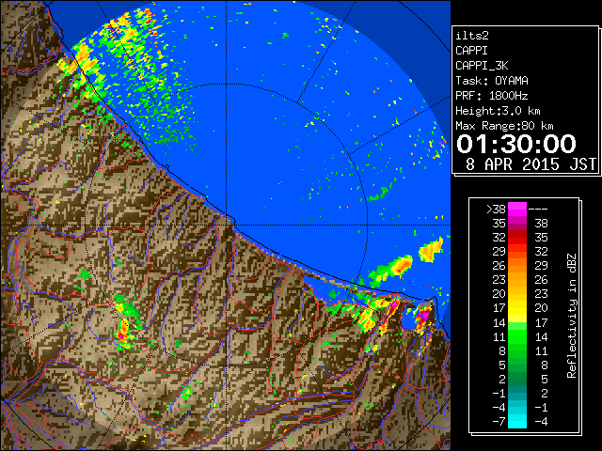Click the '---' entry in the legend
The width and height of the screenshot is (602, 451).
(538, 210)
